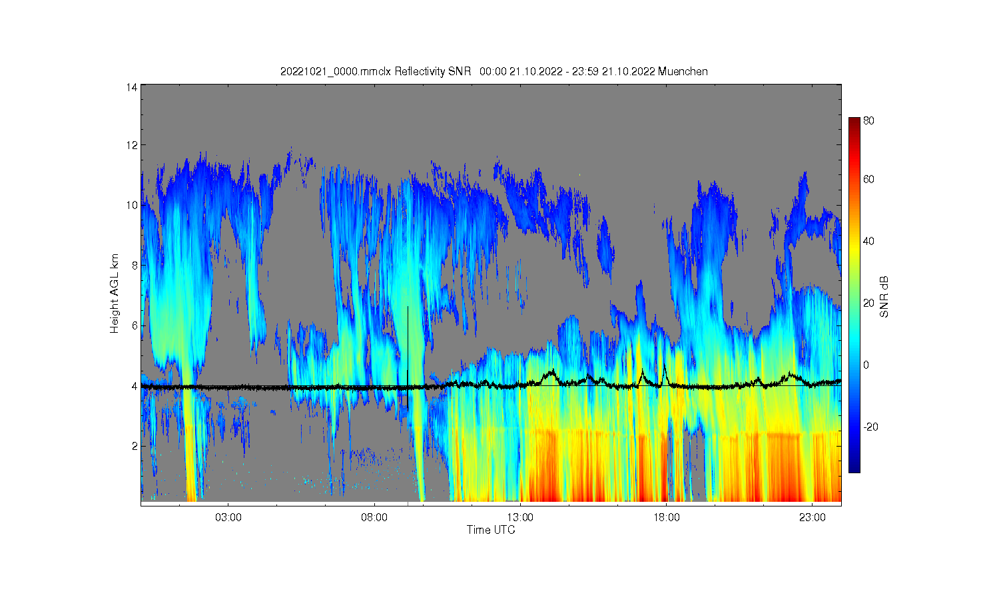This screenshot has width=999, height=599.
Task: Click the 'SNR dB' colorbar label
Action: coord(884,296)
